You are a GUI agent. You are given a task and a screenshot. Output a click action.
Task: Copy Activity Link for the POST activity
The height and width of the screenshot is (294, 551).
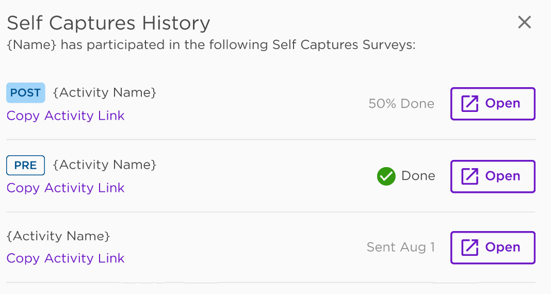tap(66, 116)
